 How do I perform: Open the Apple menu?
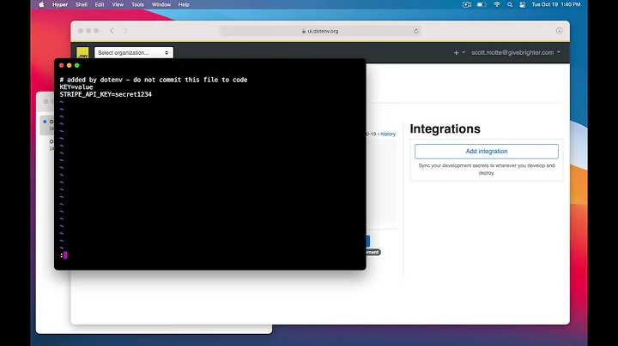click(x=41, y=5)
